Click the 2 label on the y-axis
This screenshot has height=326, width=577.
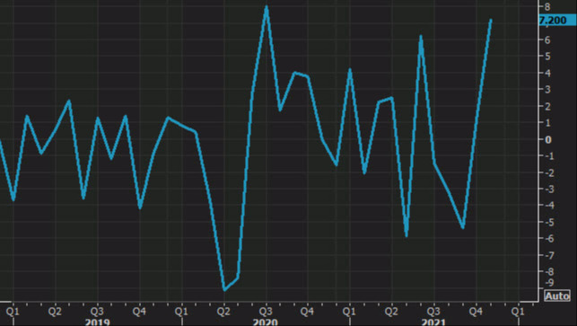[x=547, y=106]
